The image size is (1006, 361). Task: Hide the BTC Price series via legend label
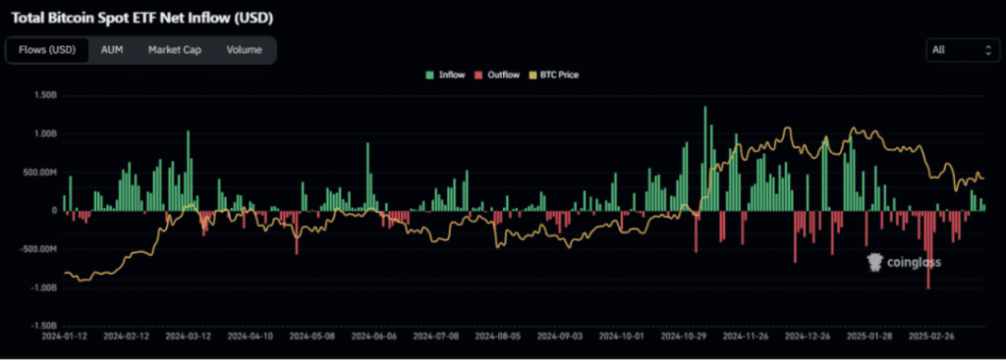559,76
